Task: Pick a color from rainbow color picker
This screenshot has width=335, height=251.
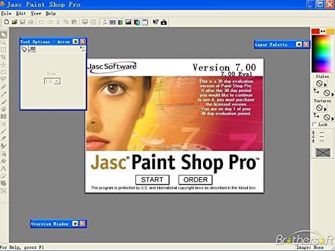Action: [323, 54]
